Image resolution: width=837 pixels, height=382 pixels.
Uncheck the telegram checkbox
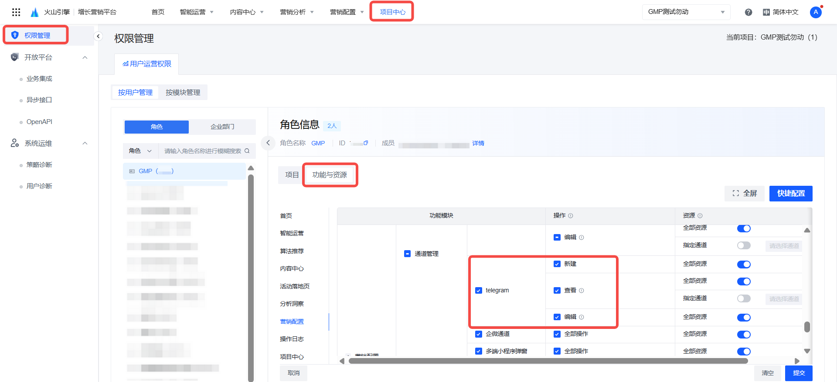point(479,290)
